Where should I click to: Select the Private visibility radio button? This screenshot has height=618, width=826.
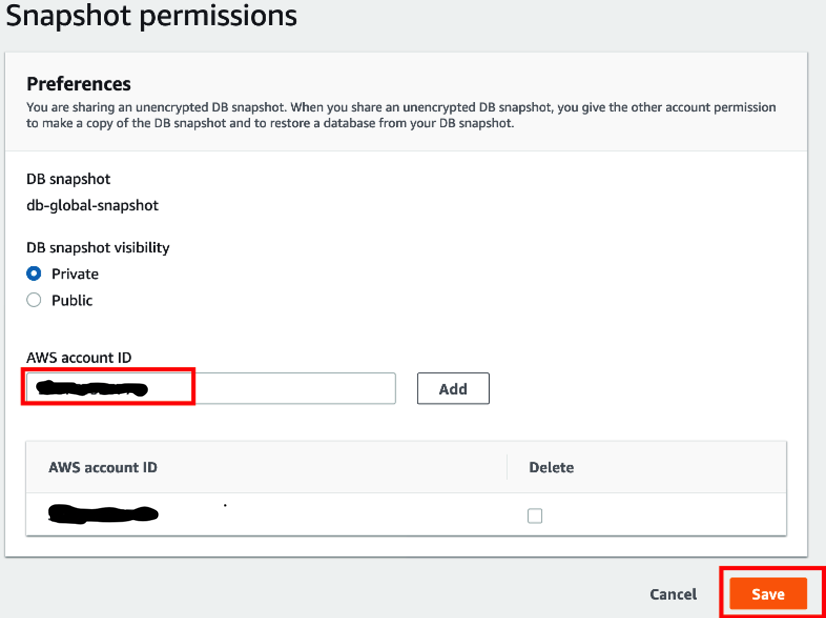pyautogui.click(x=34, y=273)
